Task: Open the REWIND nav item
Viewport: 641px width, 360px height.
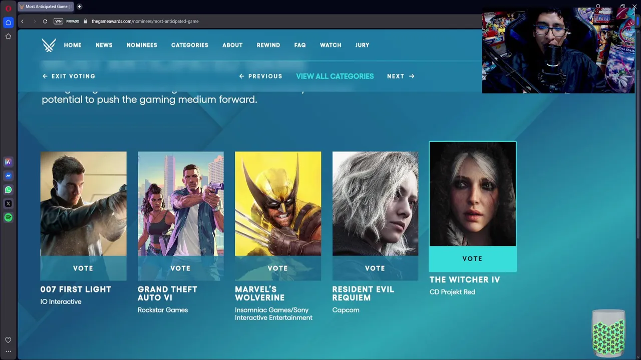Action: [268, 45]
